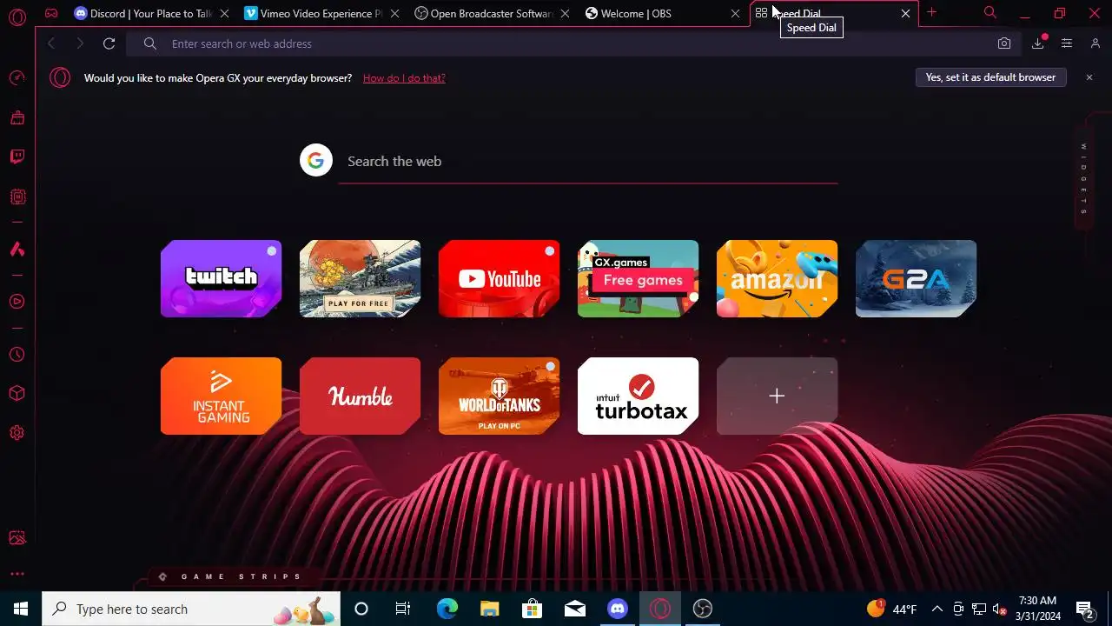
Task: Open Search Tabs magnifier in tab bar
Action: [x=990, y=13]
